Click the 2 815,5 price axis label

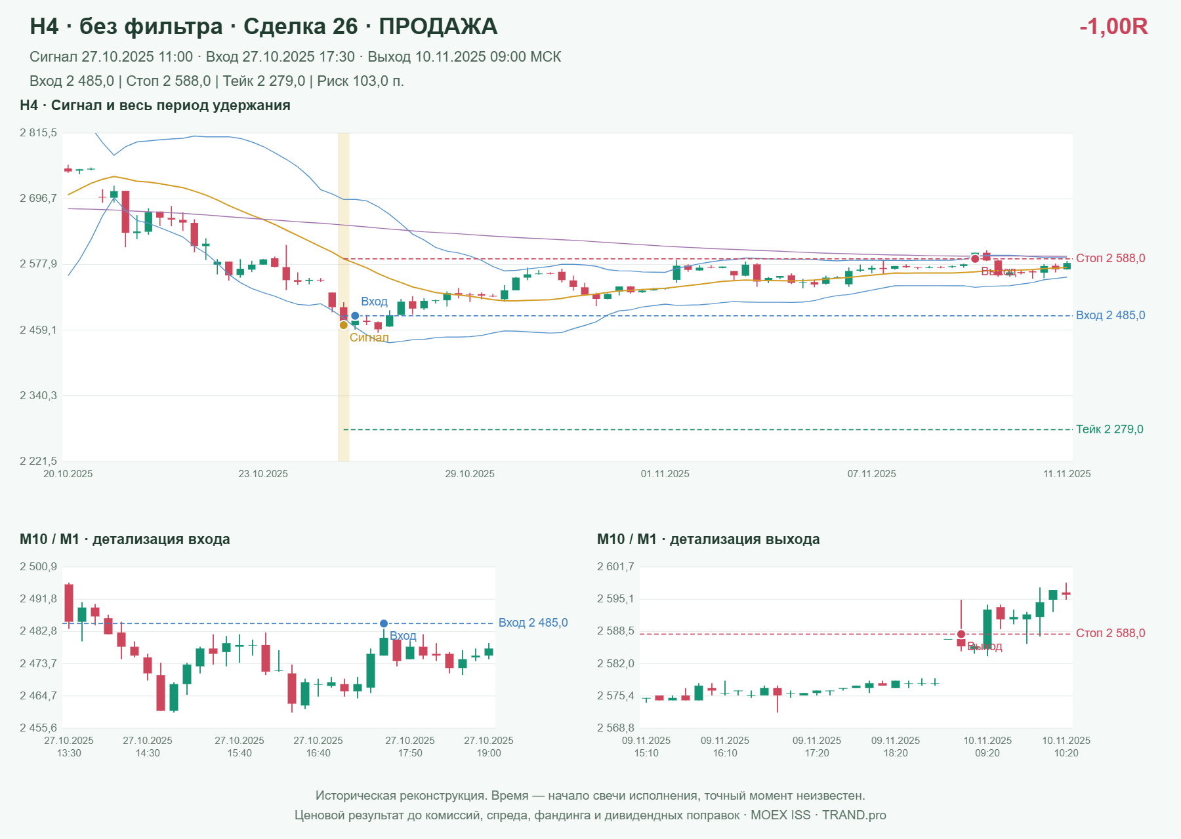point(38,133)
